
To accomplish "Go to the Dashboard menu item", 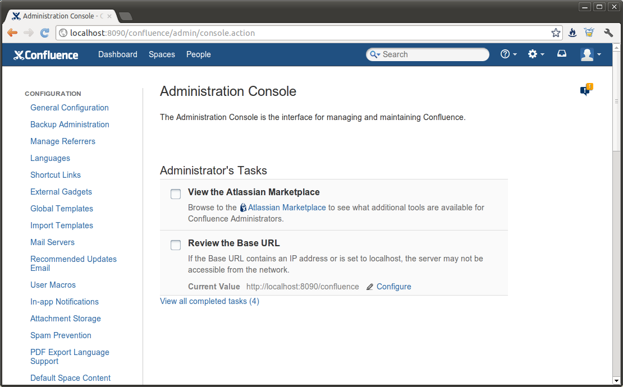I will pos(118,54).
